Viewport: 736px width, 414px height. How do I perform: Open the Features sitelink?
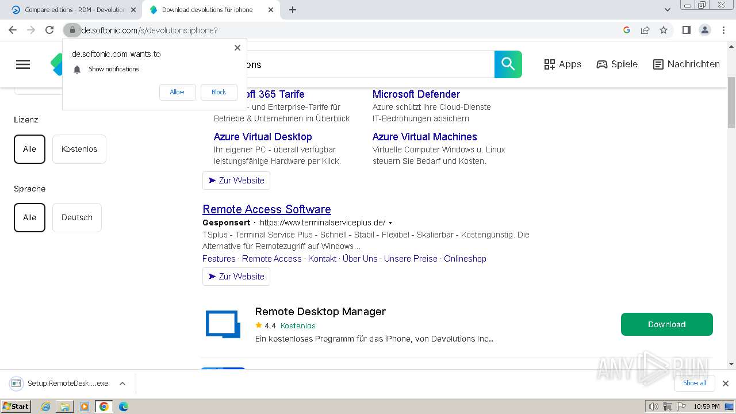tap(219, 259)
